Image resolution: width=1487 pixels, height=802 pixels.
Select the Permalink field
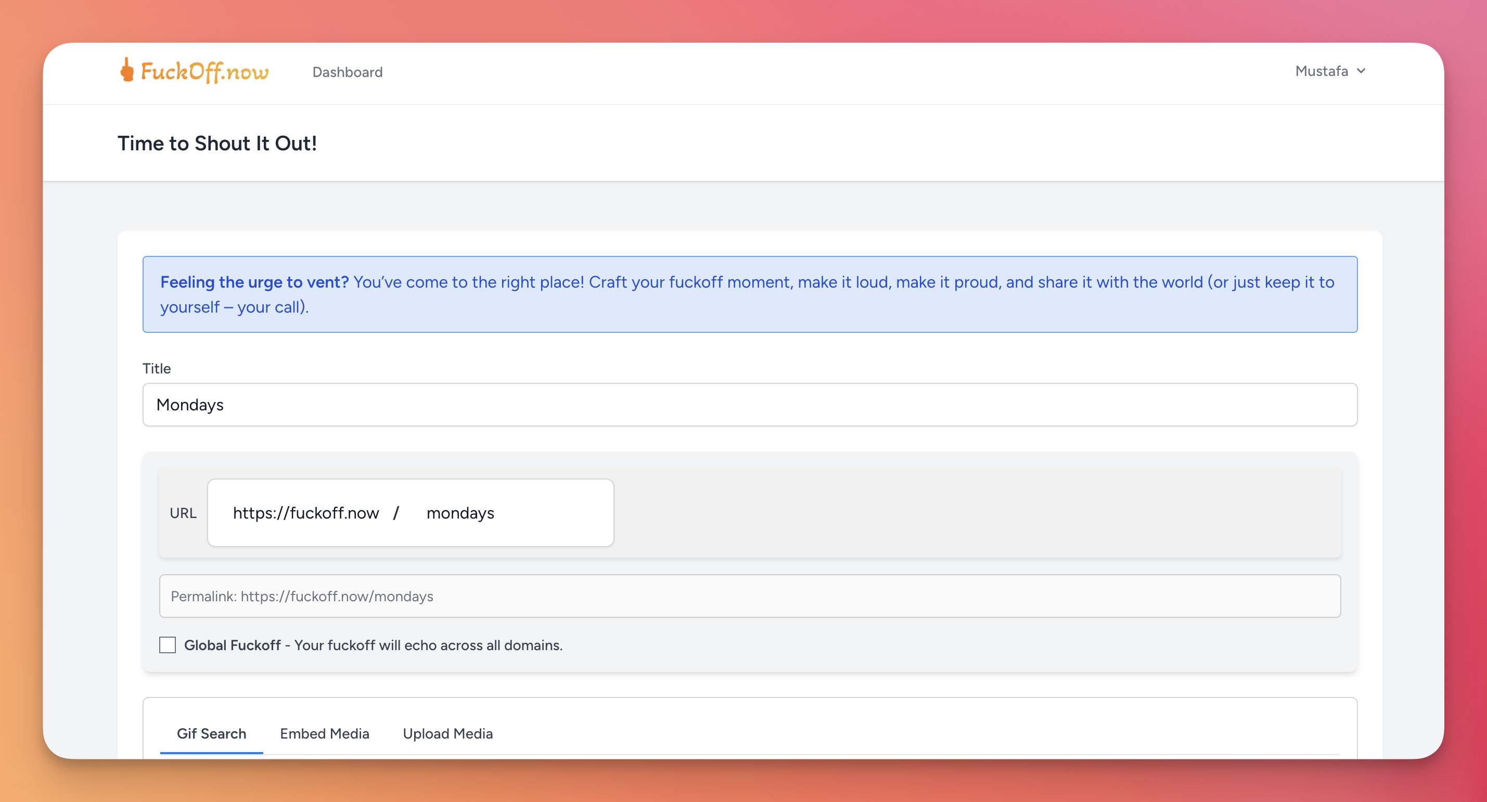(x=750, y=596)
